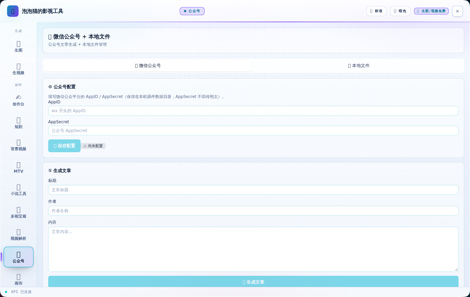470x297 pixels.
Task: Click the 生成文章 button
Action: coord(253,282)
